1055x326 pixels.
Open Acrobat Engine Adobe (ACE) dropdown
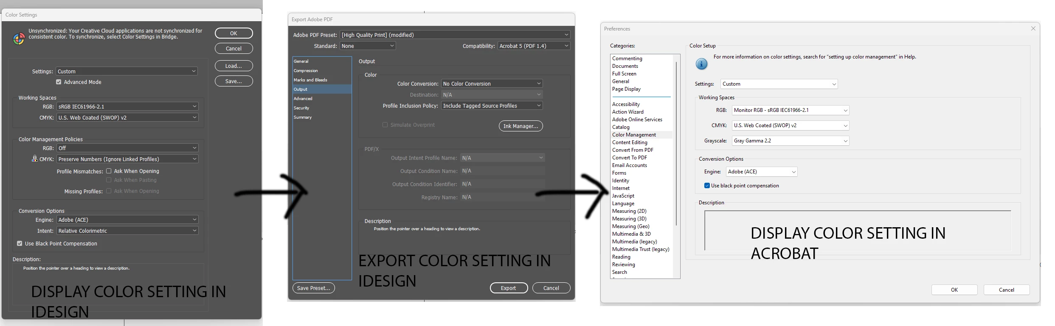pyautogui.click(x=762, y=172)
